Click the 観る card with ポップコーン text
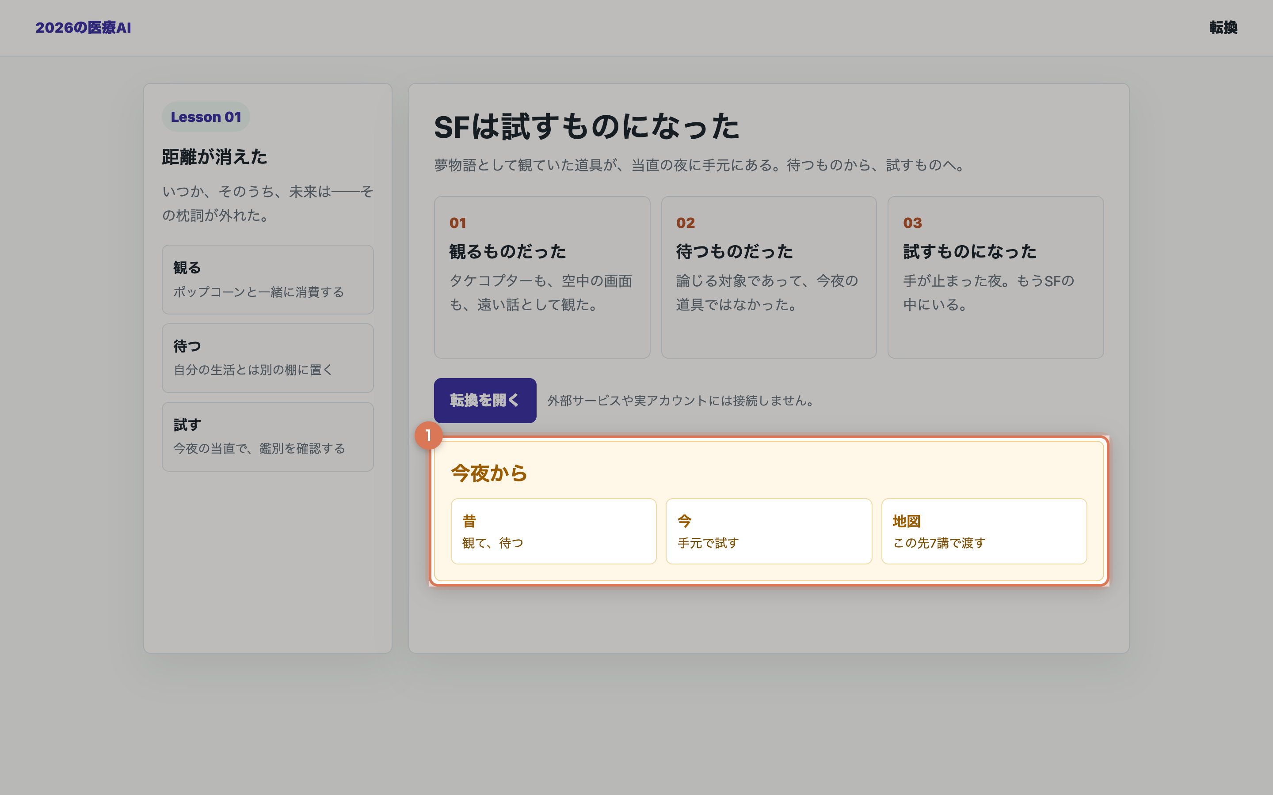The height and width of the screenshot is (795, 1273). click(268, 279)
